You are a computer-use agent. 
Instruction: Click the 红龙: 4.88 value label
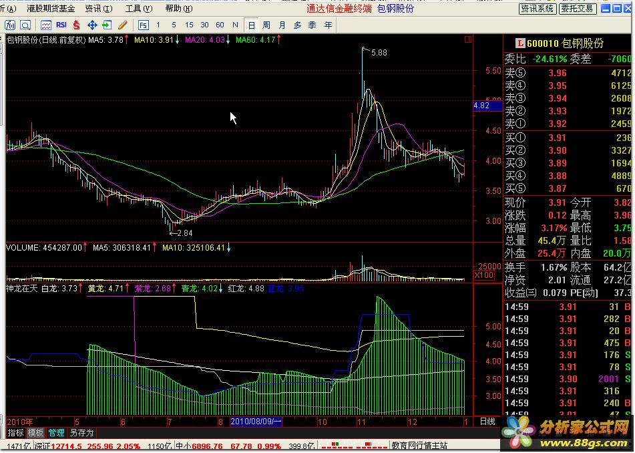tap(246, 289)
